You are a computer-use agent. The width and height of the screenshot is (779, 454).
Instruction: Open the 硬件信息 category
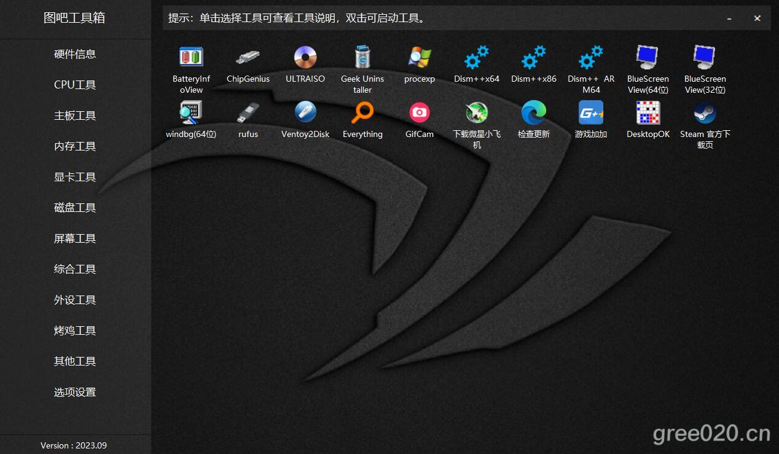(x=75, y=54)
